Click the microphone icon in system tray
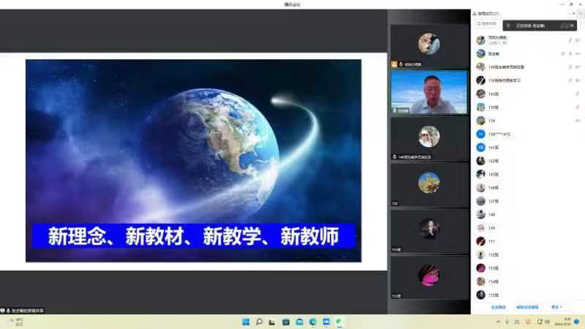Screen dimensions: 585x329 [505, 322]
